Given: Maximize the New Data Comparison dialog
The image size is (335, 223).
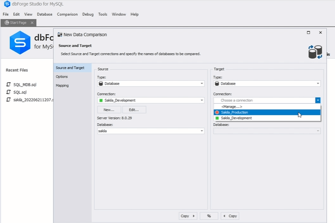Looking at the screenshot, I should pyautogui.click(x=308, y=33).
